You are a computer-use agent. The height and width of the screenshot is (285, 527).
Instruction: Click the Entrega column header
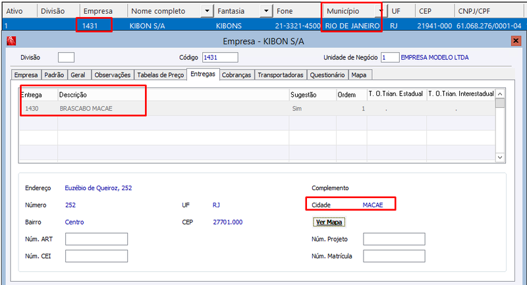point(38,95)
